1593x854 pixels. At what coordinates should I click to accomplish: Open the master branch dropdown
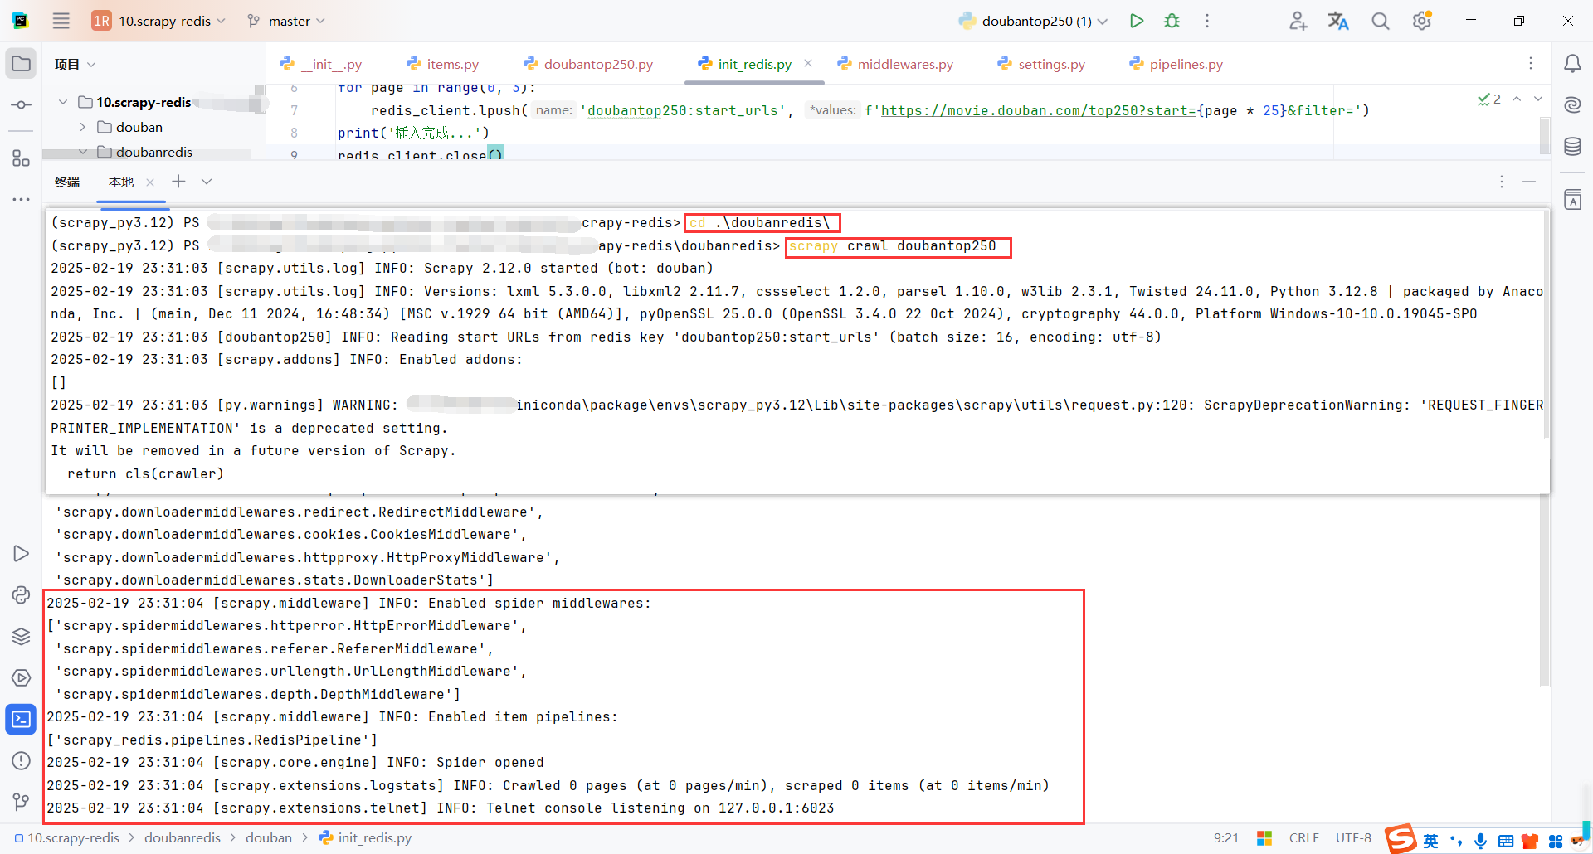pos(286,21)
